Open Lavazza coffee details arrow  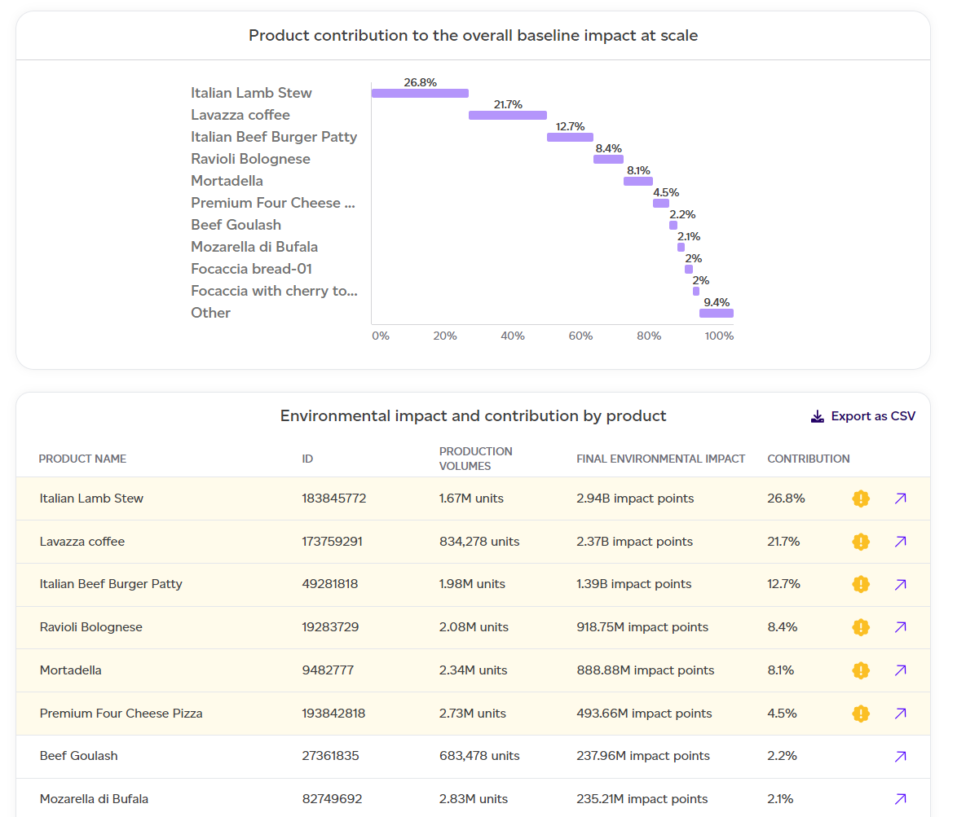pos(900,542)
